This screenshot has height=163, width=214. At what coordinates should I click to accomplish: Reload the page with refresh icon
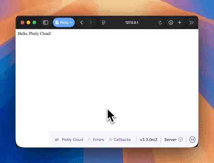160,23
